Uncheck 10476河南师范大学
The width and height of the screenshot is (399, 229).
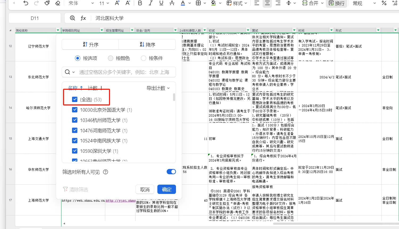click(75, 130)
